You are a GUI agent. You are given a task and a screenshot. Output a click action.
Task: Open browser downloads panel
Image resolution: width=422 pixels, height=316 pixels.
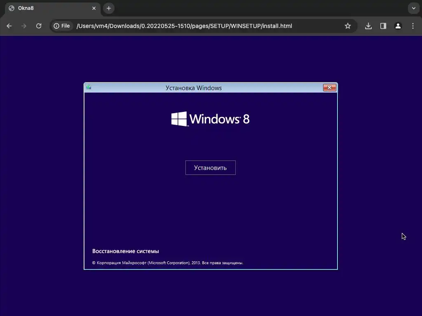368,26
